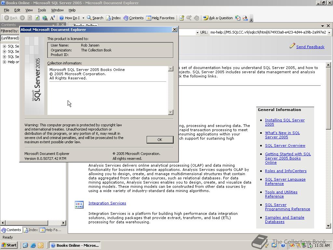333x250 pixels.
Task: Click Ask a Question in toolbar
Action: click(x=218, y=18)
